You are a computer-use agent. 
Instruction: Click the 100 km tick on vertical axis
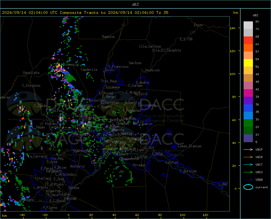coord(233,74)
